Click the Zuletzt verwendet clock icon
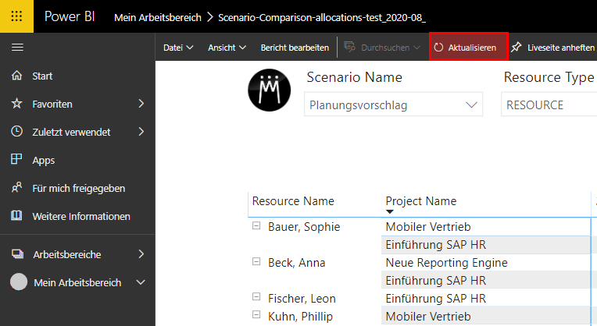The height and width of the screenshot is (326, 597). tap(16, 132)
